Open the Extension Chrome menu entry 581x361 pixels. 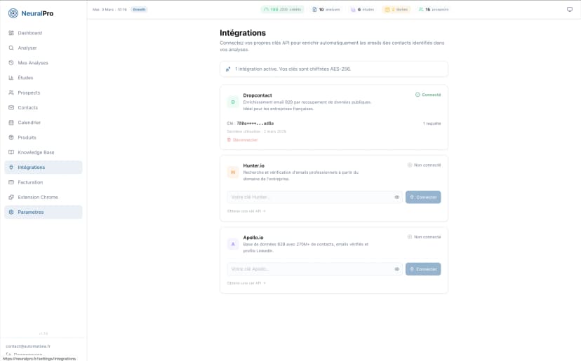click(x=44, y=197)
